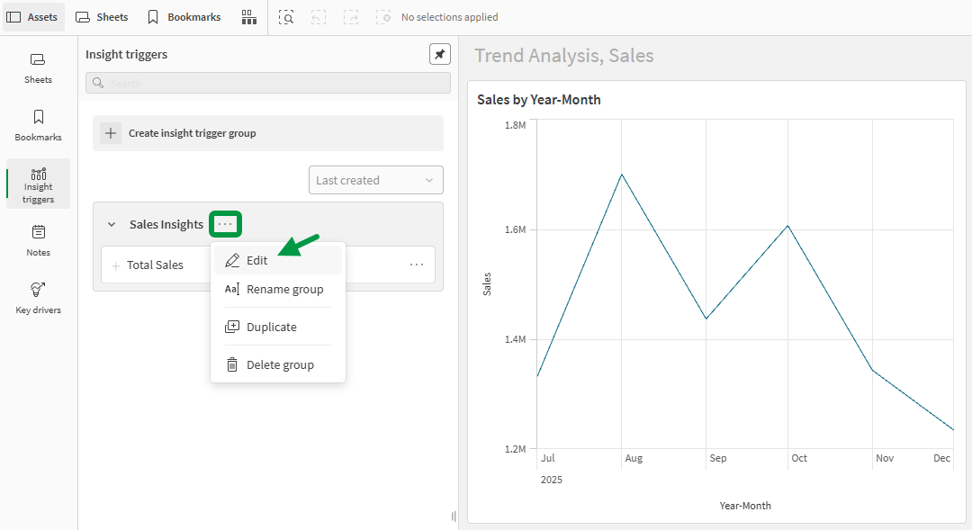Screen dimensions: 972x530
Task: Open Bookmarks in the left sidebar
Action: pyautogui.click(x=38, y=125)
